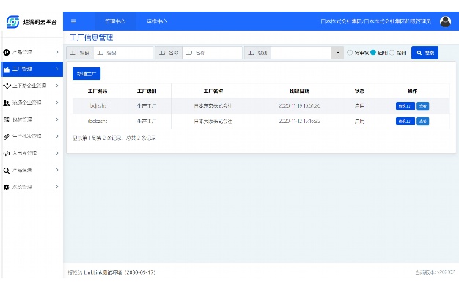
Task: Click the two-people icon in the sidebar
Action: click(x=7, y=103)
